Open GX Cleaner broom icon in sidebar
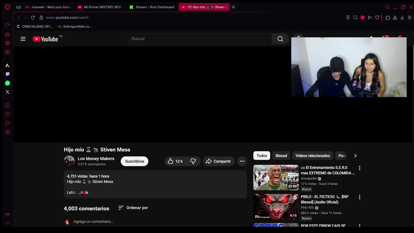Viewport: 414px width, 233px height. pos(7,34)
